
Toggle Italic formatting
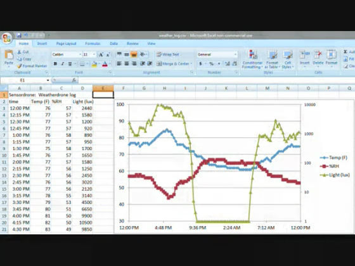[63, 64]
